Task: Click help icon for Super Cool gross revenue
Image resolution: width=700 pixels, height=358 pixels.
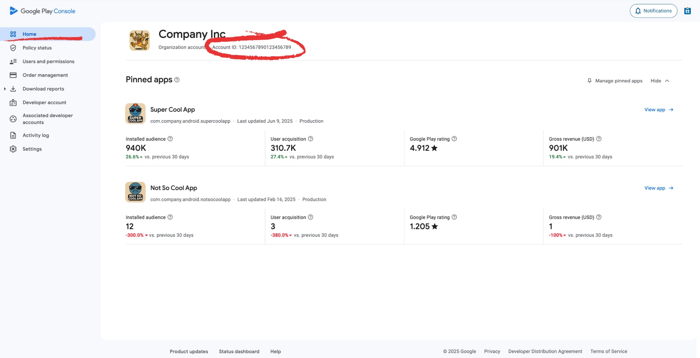Action: [599, 139]
